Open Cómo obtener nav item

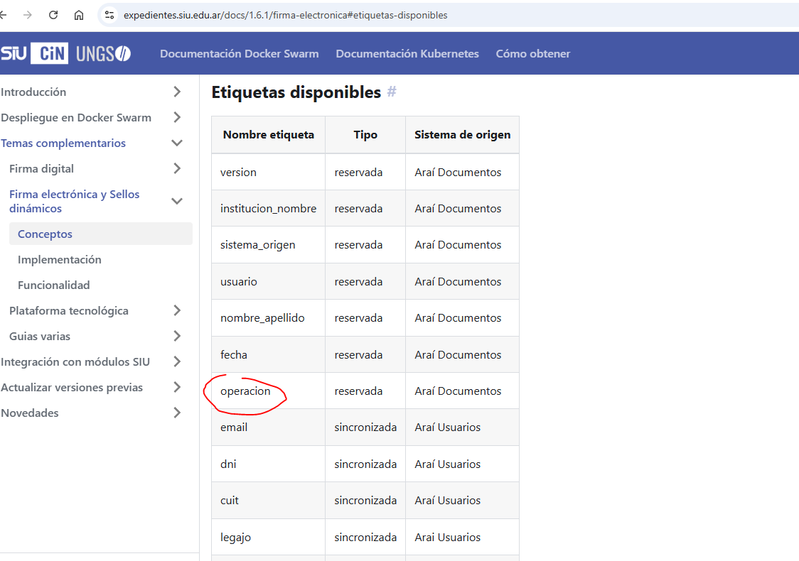click(x=533, y=53)
